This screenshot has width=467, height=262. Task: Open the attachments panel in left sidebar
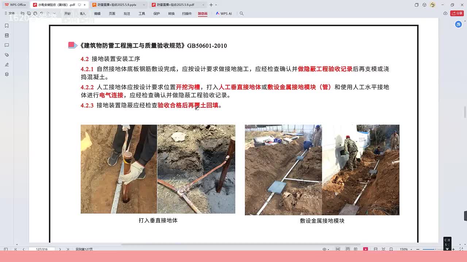tap(7, 55)
